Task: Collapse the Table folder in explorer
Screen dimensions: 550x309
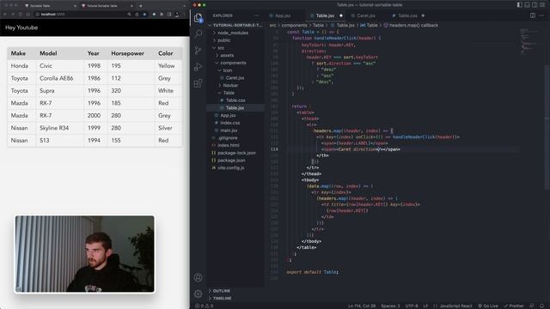Action: pos(229,93)
